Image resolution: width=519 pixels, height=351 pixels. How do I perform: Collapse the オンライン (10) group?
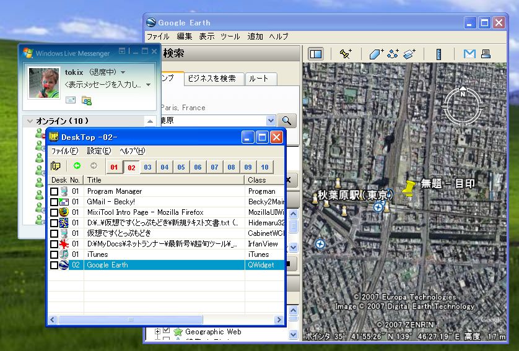pyautogui.click(x=30, y=121)
